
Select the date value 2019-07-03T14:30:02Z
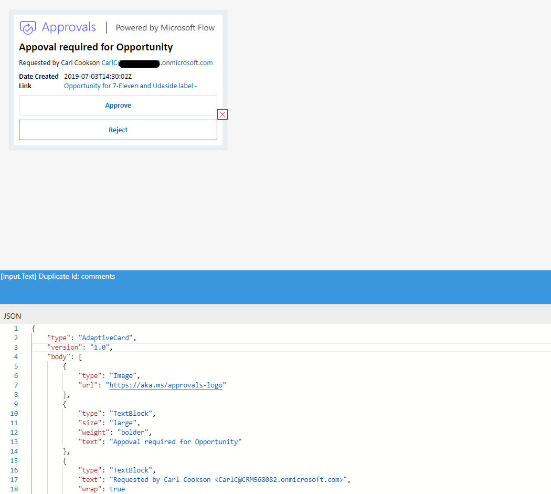point(98,76)
